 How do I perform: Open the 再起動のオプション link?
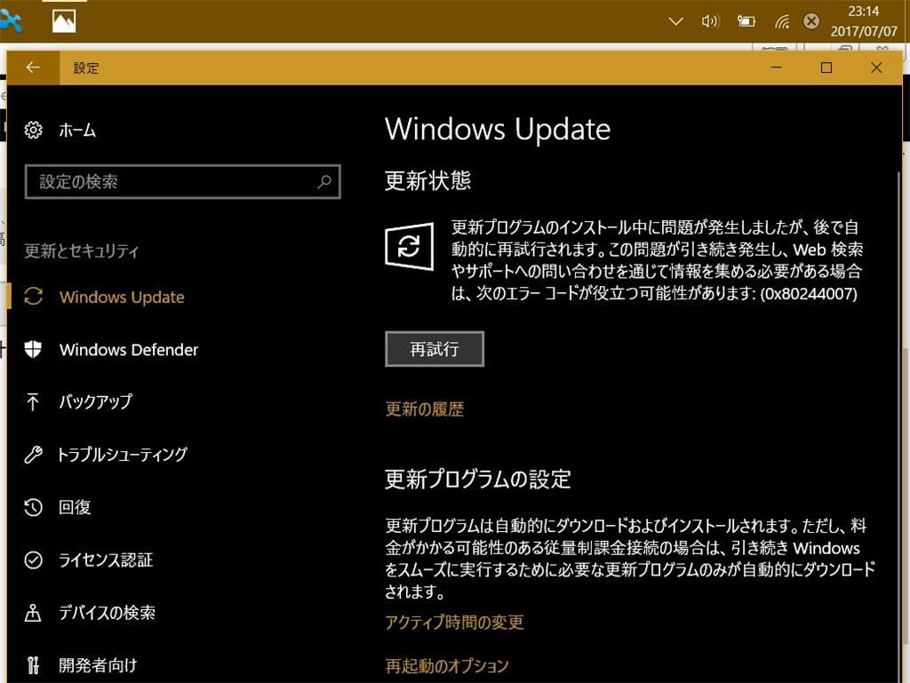point(447,665)
